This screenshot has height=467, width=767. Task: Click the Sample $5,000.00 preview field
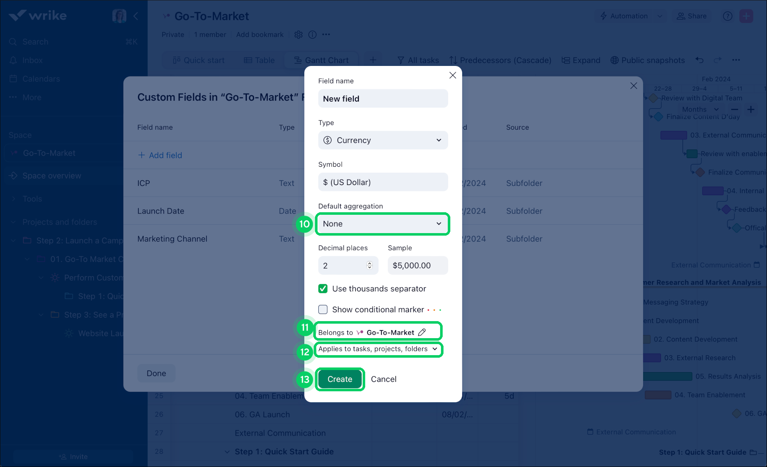(x=418, y=265)
